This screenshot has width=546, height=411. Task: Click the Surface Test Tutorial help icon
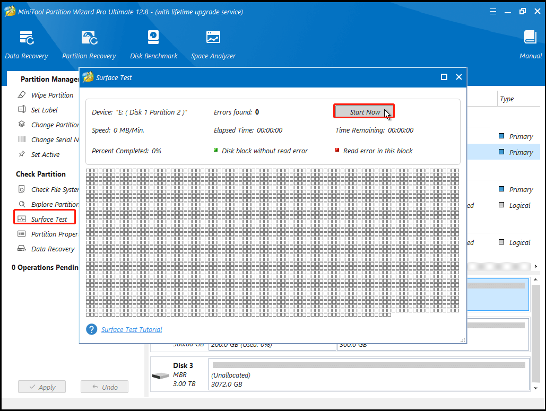tap(91, 329)
